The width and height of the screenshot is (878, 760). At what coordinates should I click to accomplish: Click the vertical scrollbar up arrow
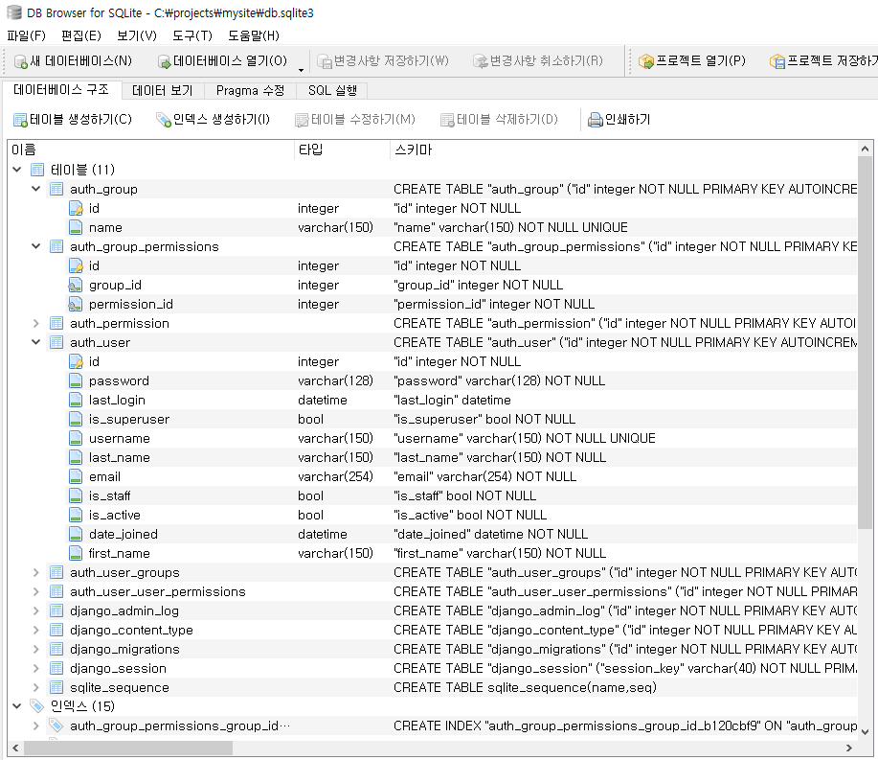pyautogui.click(x=866, y=149)
